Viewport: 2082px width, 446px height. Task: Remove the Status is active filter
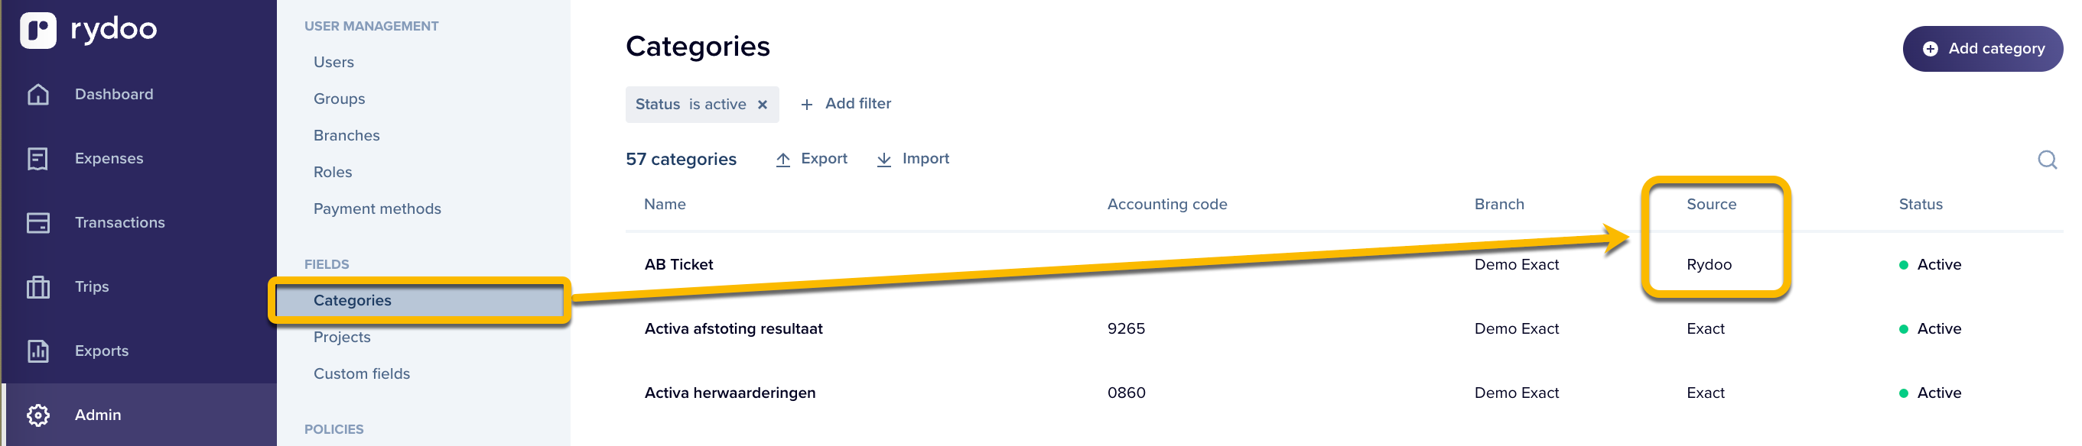click(762, 105)
